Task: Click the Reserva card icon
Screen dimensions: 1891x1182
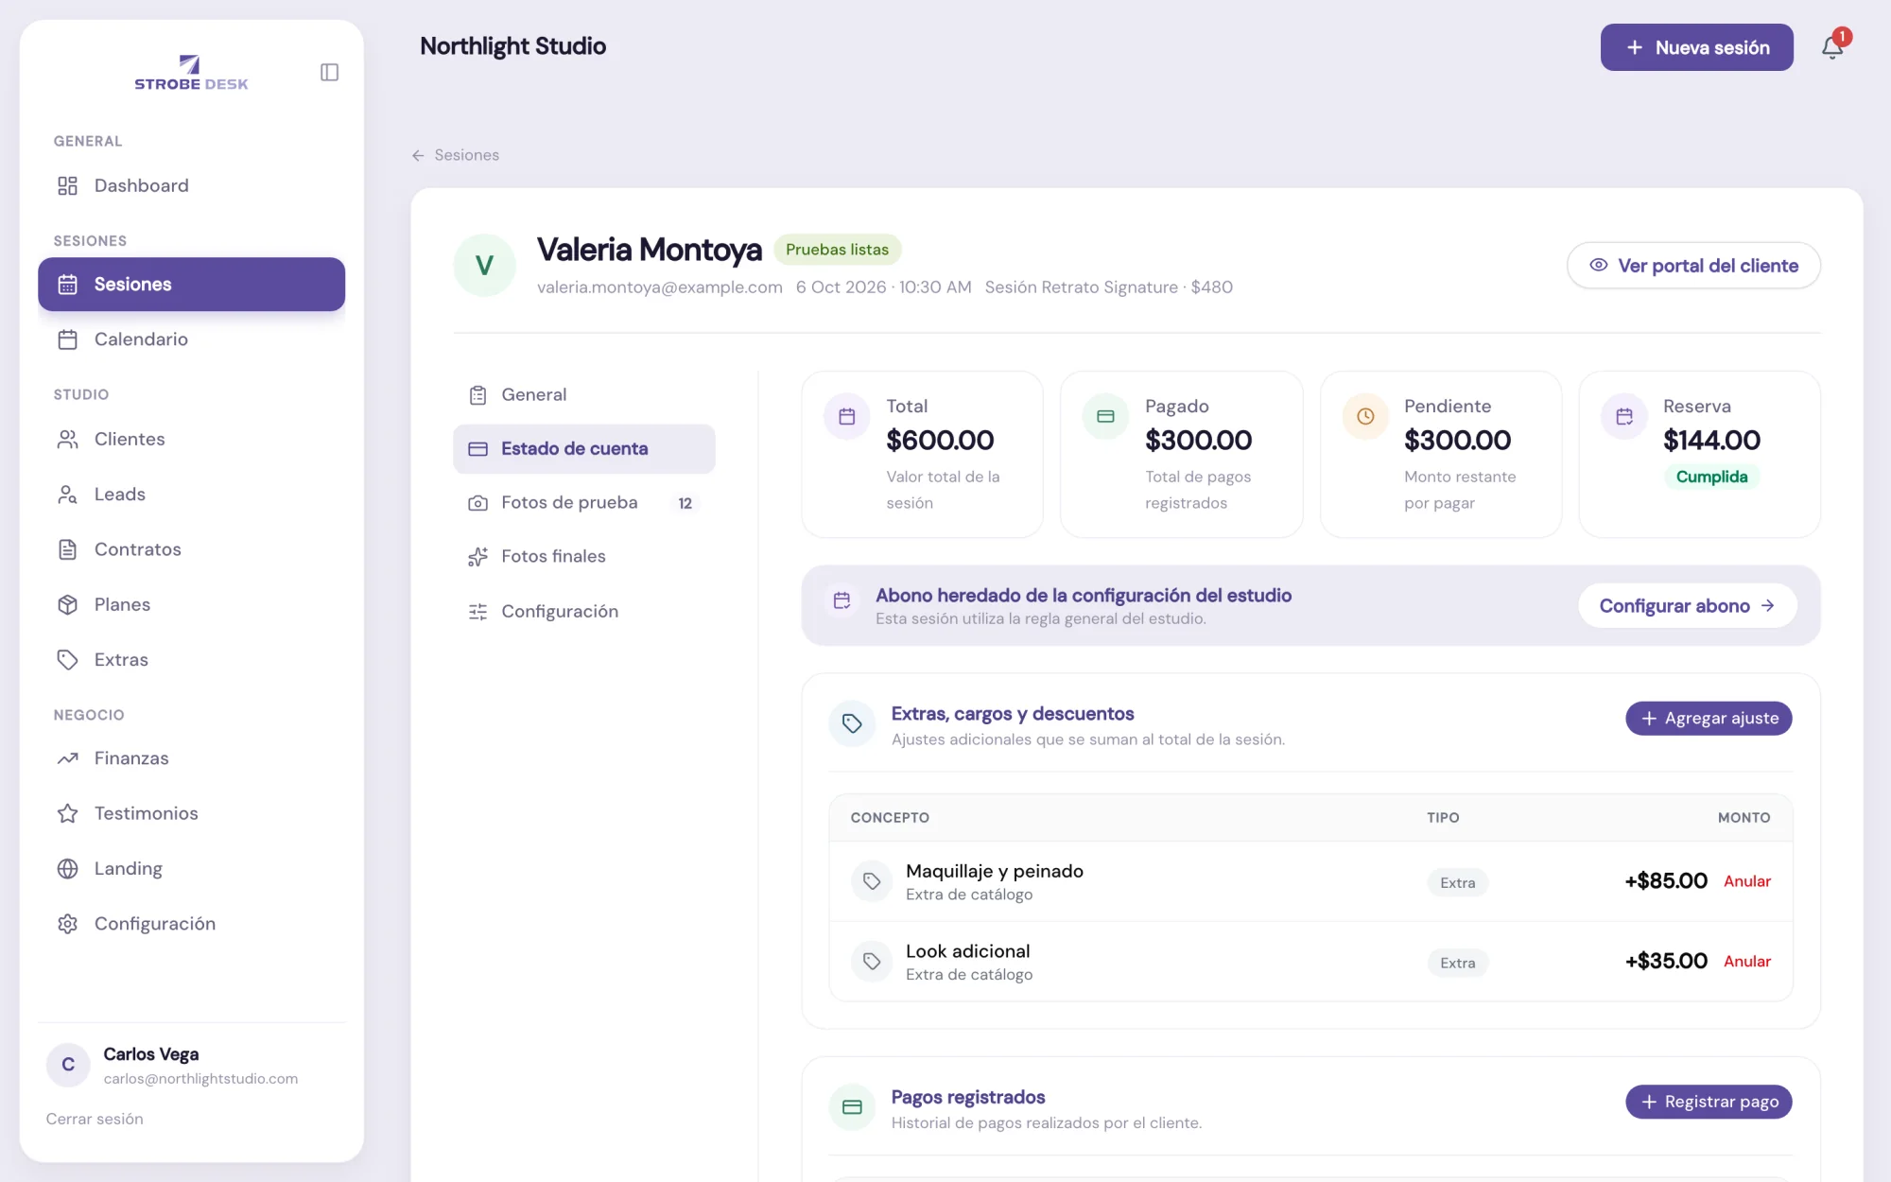Action: tap(1624, 416)
